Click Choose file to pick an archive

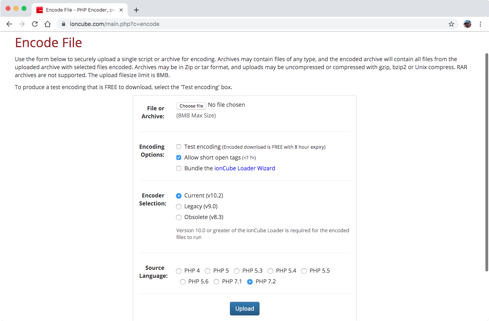191,106
